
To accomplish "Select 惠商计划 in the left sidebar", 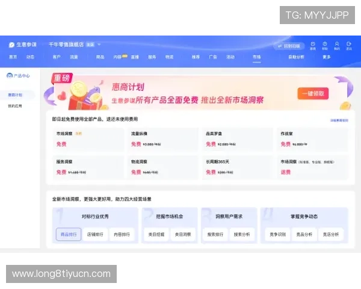I will 15,95.
